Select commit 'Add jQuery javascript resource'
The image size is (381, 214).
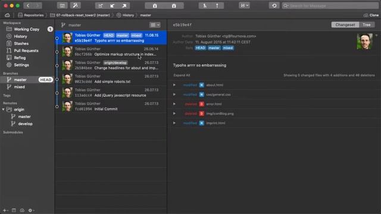111,93
